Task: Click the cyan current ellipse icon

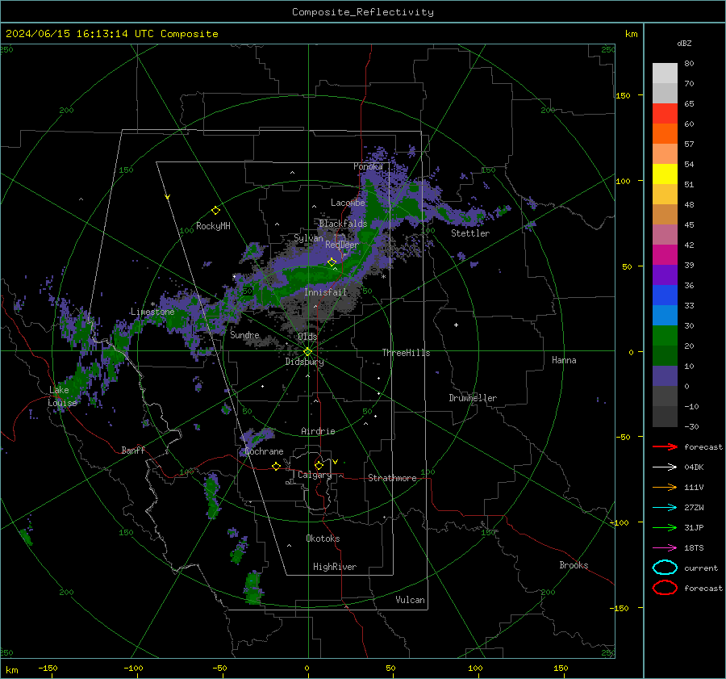Action: point(665,568)
